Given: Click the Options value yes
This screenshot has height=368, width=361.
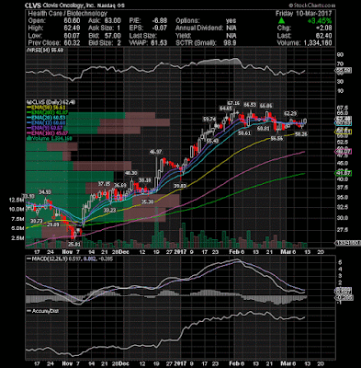Looking at the screenshot, I should [231, 21].
